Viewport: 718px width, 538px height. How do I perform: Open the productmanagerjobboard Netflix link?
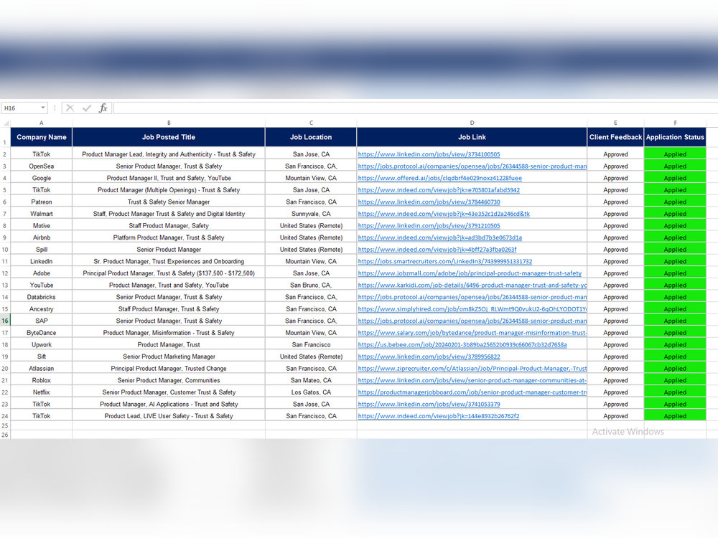pos(472,392)
